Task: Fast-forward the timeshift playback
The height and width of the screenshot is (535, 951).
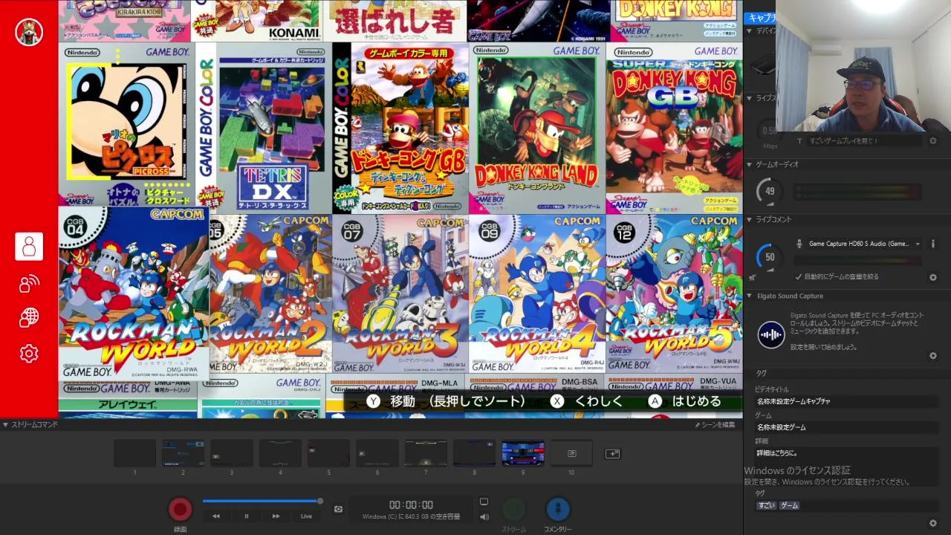Action: 276,516
